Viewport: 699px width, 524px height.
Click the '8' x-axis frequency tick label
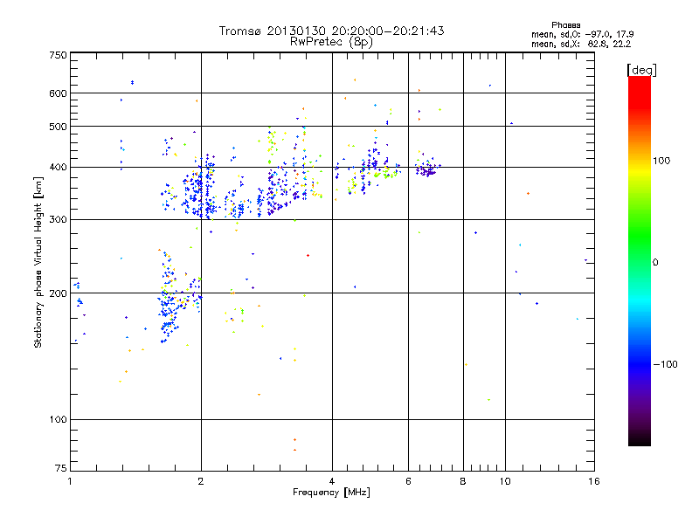click(x=463, y=481)
